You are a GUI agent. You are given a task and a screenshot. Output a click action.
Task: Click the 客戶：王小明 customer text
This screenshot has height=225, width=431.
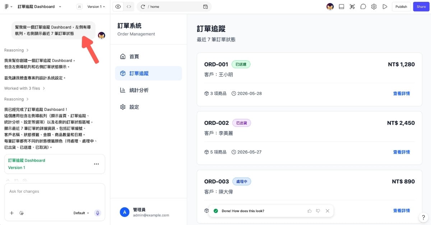[x=219, y=75]
